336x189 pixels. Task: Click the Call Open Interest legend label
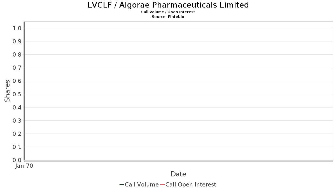(x=191, y=185)
